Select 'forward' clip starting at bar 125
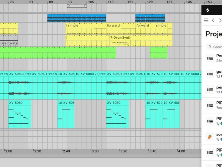Screen dimensions: 222x167 pos(145,29)
